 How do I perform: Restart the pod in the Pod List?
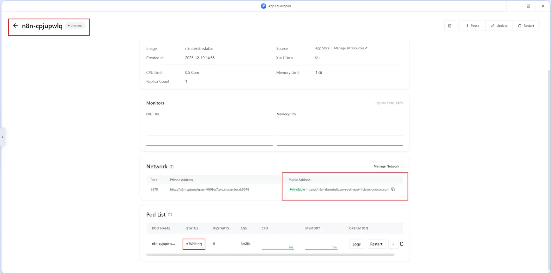[376, 244]
